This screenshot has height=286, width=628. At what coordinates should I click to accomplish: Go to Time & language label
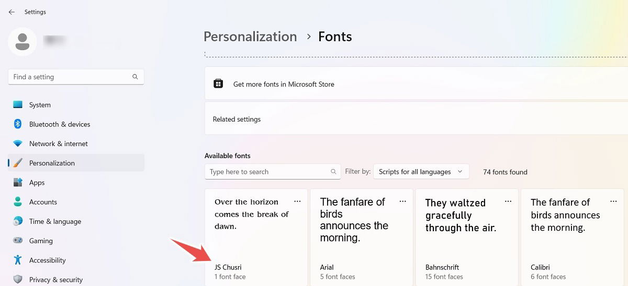click(55, 221)
